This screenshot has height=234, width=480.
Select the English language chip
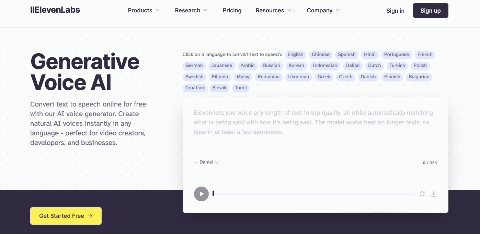pyautogui.click(x=295, y=55)
